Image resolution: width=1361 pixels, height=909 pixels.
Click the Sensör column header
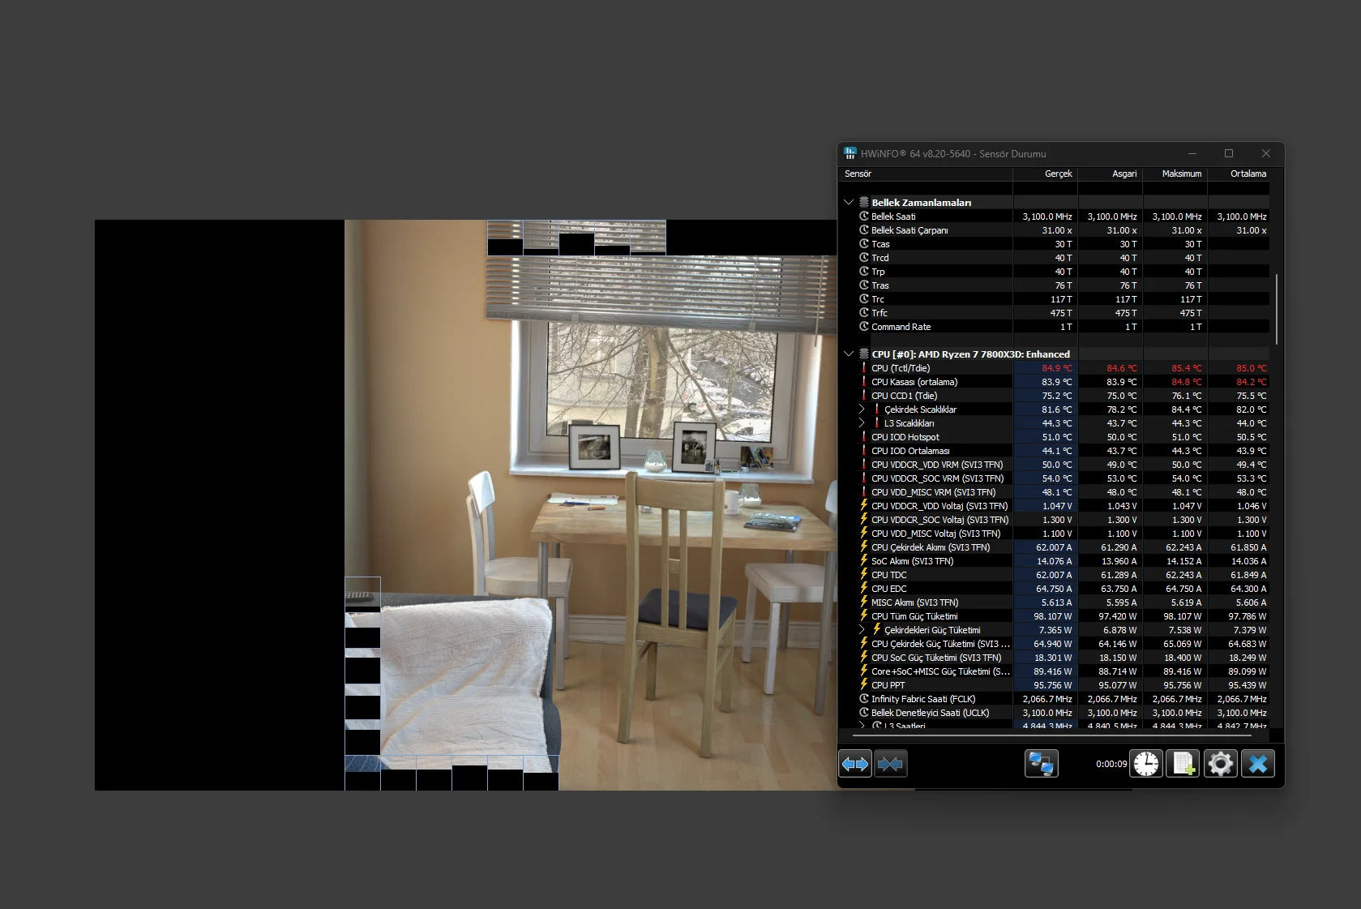[x=926, y=174]
